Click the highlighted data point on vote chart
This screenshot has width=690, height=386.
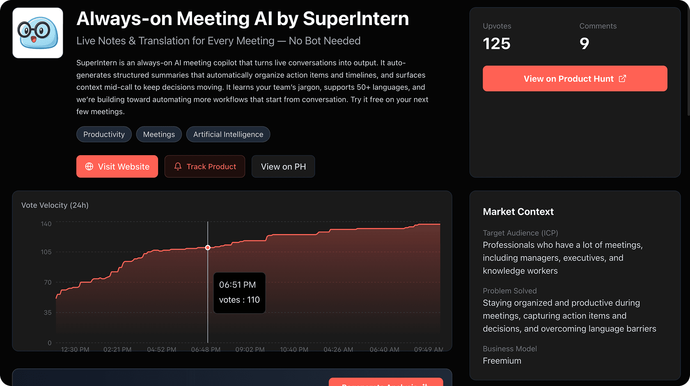(208, 248)
